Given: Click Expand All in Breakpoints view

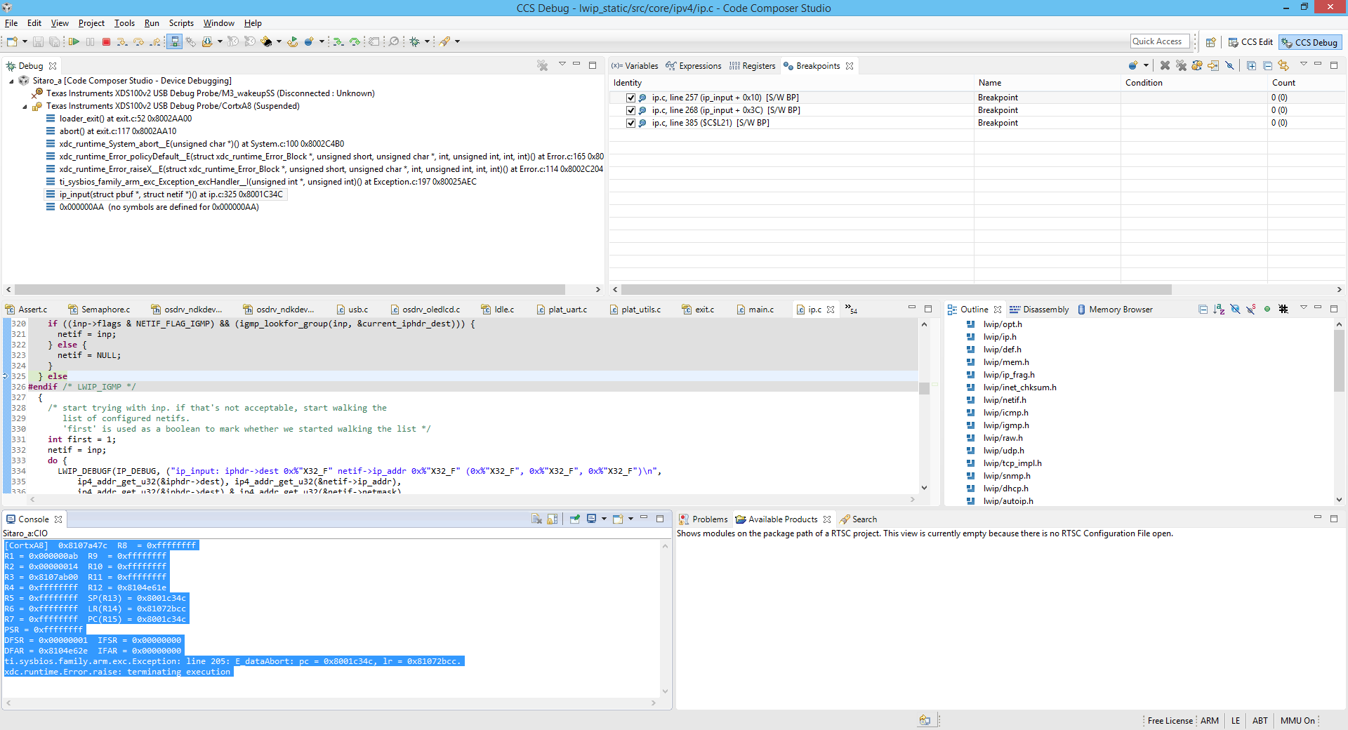Looking at the screenshot, I should (1251, 65).
